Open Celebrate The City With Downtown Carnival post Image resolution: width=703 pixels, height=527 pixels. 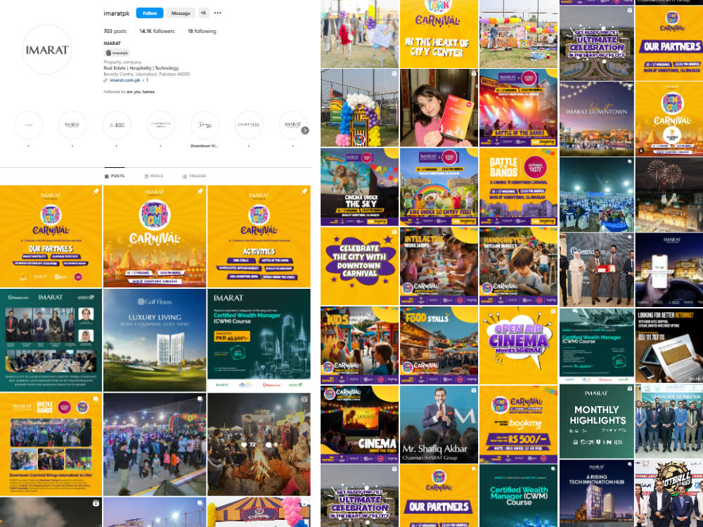359,266
